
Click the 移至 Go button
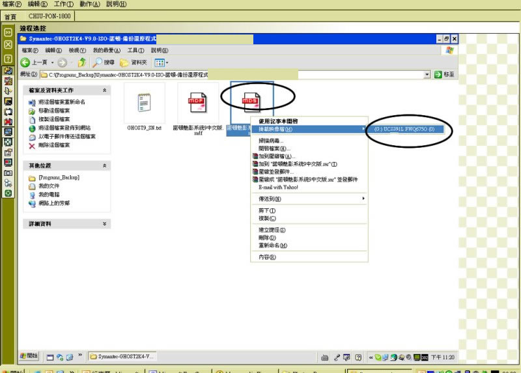[444, 74]
